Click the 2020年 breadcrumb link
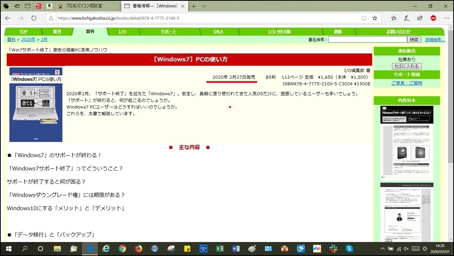454x256 pixels. point(28,39)
